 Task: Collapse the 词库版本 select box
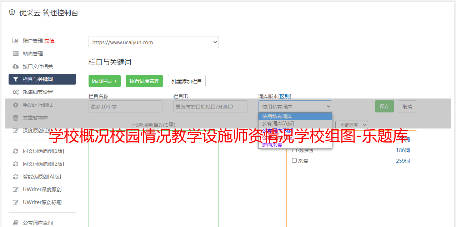click(295, 106)
